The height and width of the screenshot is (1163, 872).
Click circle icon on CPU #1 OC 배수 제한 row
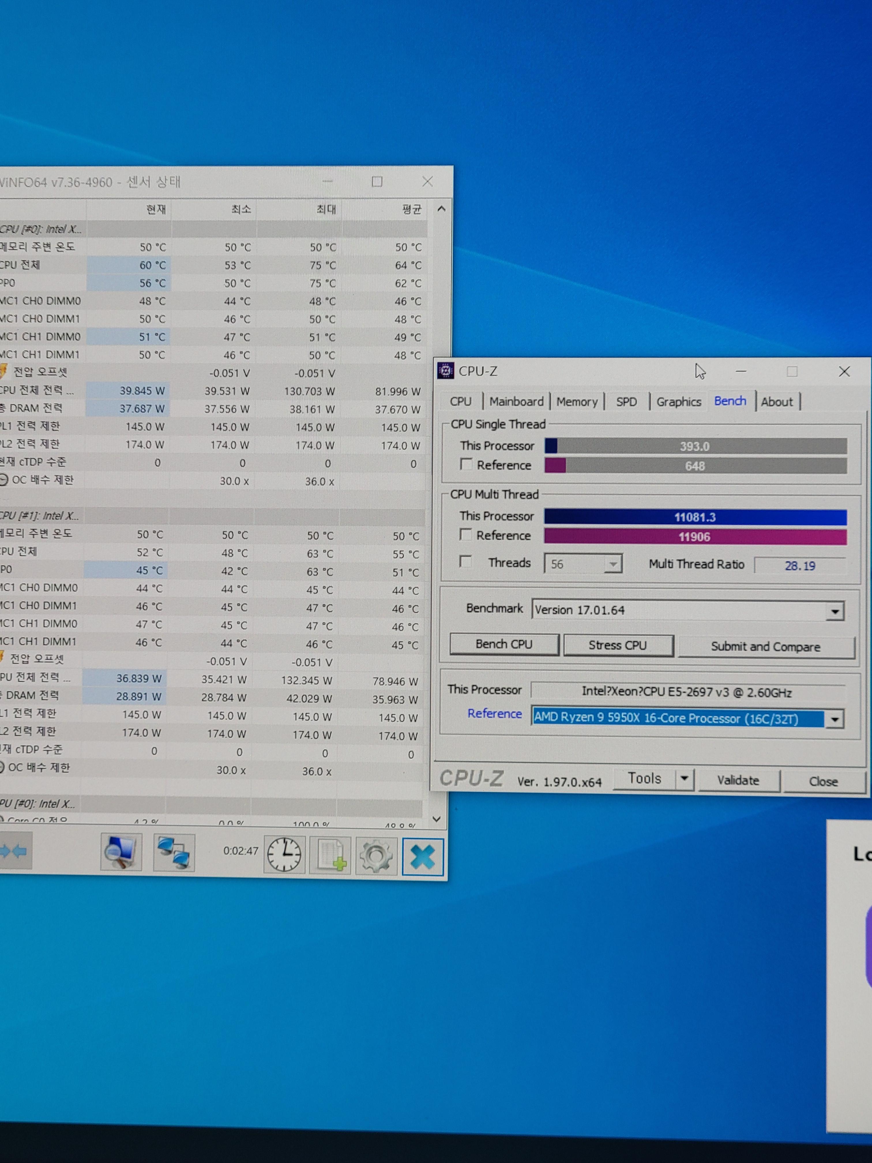click(x=2, y=767)
